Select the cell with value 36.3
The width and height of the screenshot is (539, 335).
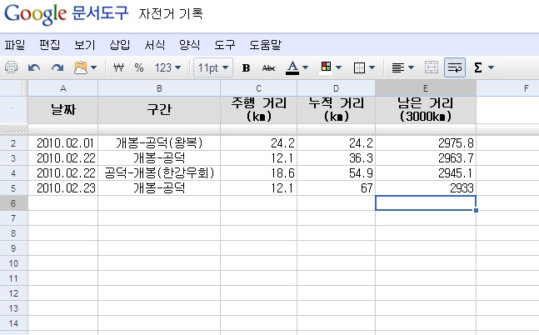click(337, 158)
